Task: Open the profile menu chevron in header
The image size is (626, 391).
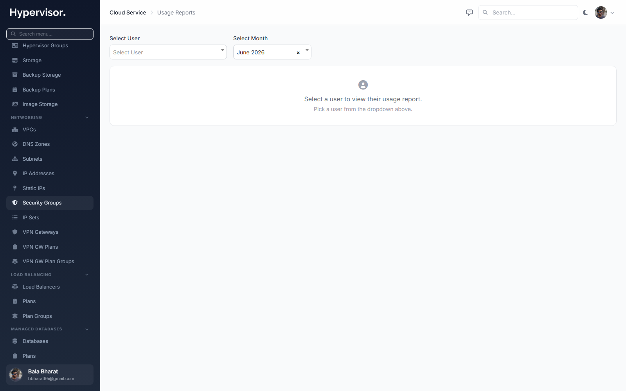Action: [612, 13]
